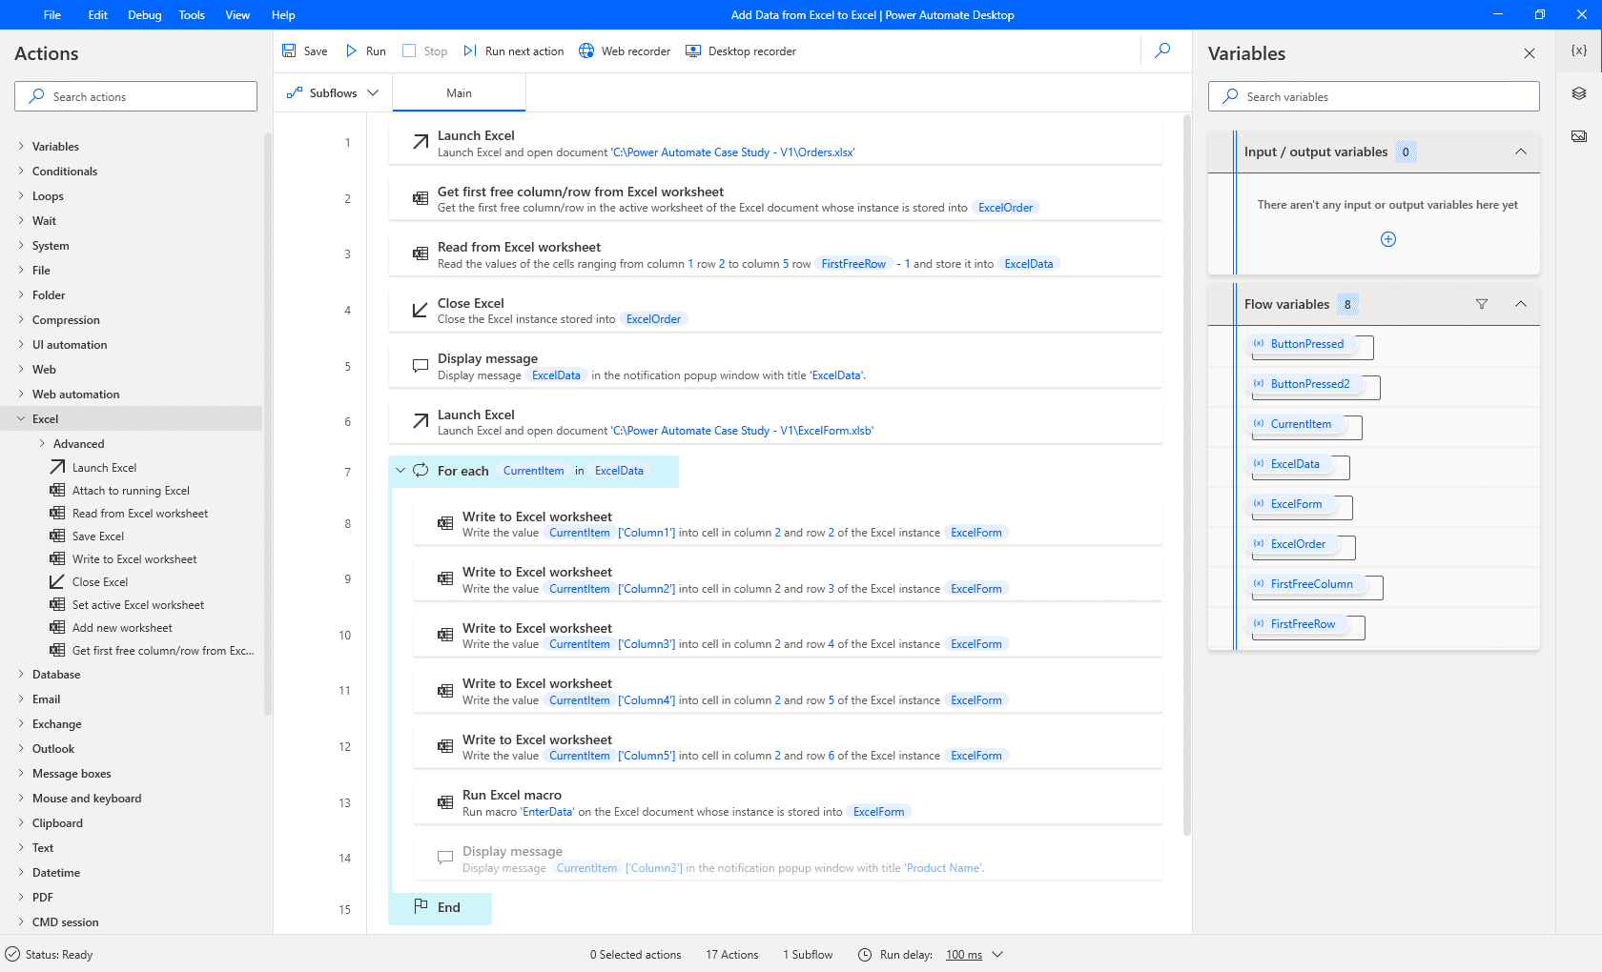Close the Variables panel
1602x972 pixels.
tap(1529, 53)
